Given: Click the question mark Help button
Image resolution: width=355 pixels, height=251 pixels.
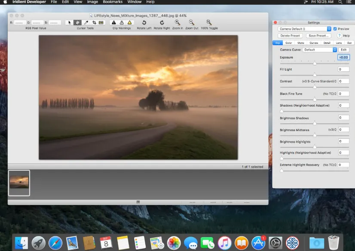Looking at the screenshot, I should (x=339, y=36).
